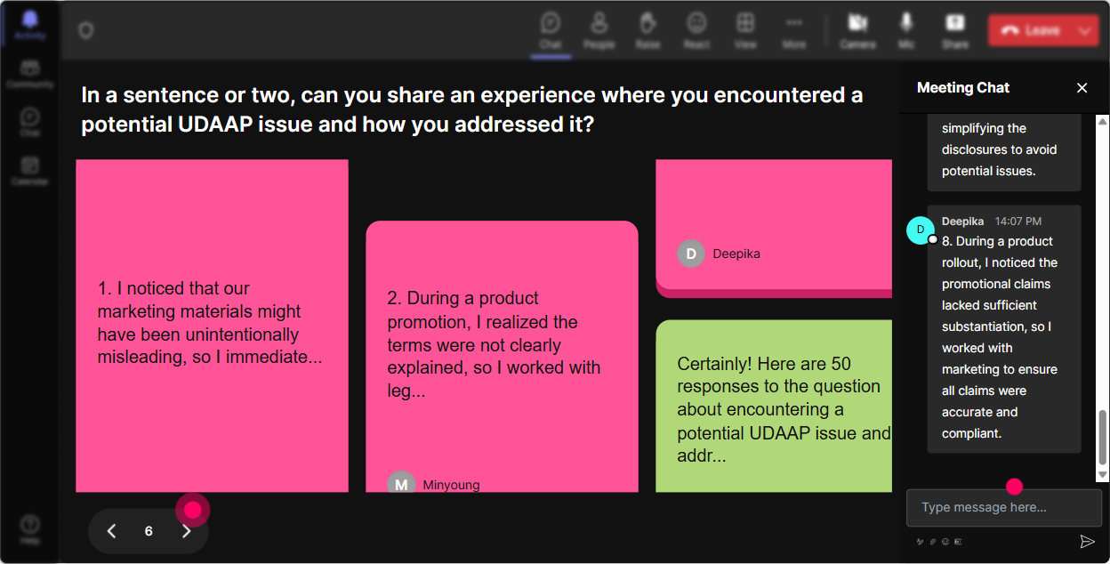Open the first pink response card
This screenshot has height=564, width=1110.
click(x=212, y=326)
